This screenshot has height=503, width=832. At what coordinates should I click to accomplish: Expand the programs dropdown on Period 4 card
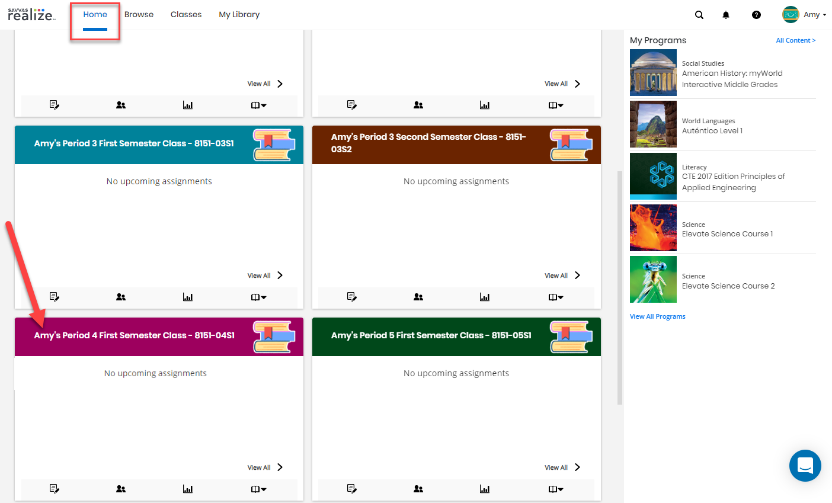258,488
